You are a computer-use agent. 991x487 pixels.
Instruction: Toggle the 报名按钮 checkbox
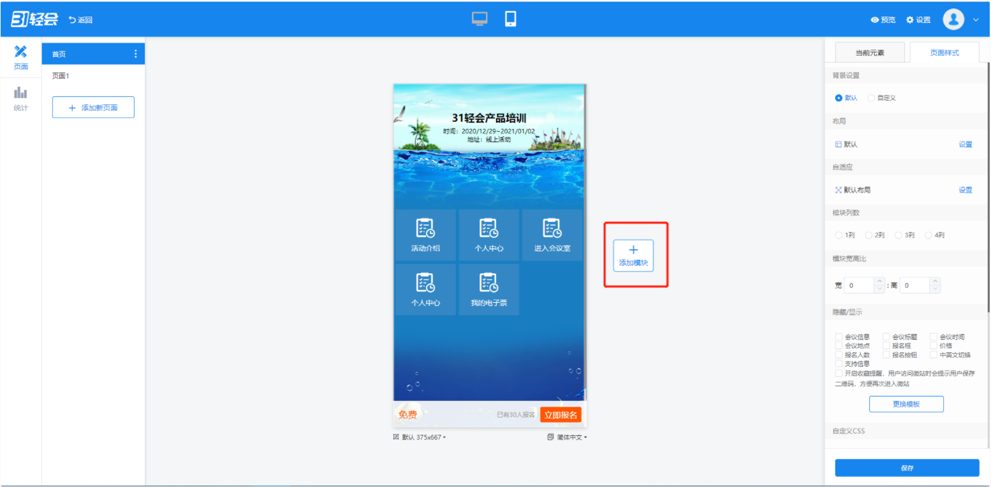point(886,354)
